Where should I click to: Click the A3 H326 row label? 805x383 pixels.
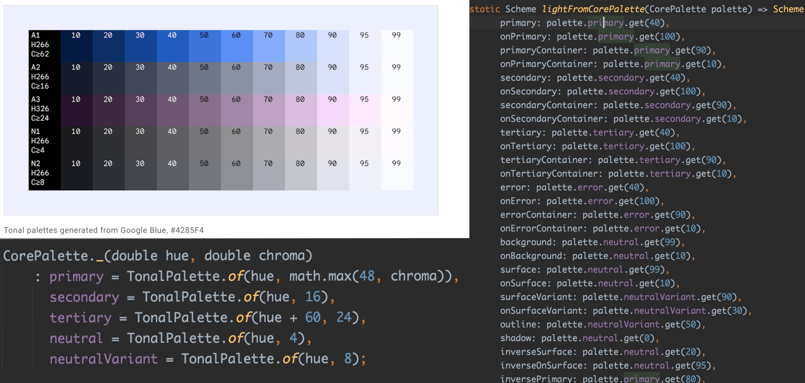(x=44, y=110)
